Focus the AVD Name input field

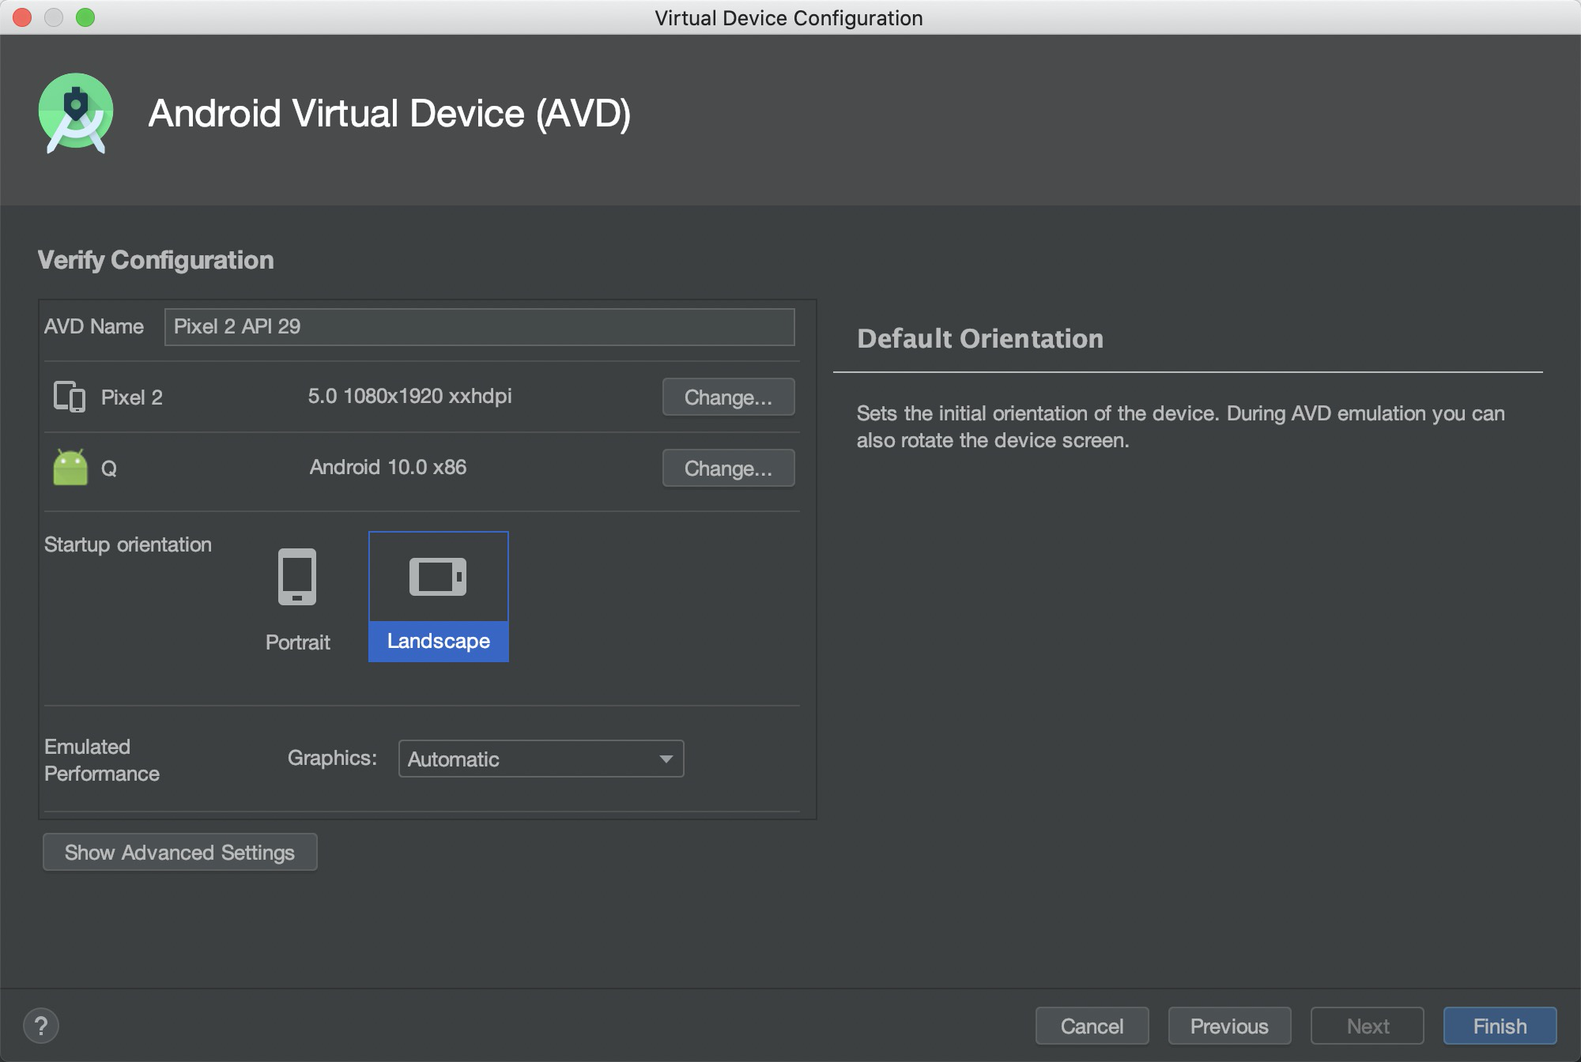(x=479, y=326)
